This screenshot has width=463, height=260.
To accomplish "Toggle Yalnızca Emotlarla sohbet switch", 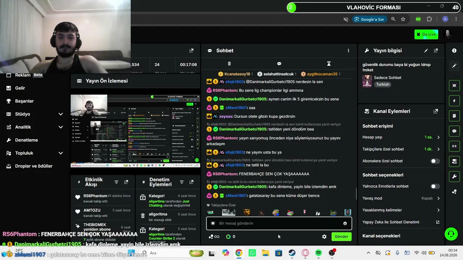I will pos(435,186).
